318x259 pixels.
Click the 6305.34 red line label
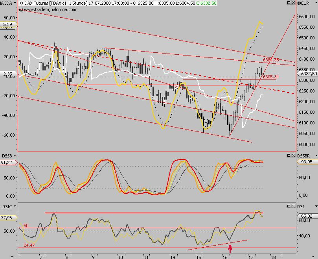click(271, 77)
